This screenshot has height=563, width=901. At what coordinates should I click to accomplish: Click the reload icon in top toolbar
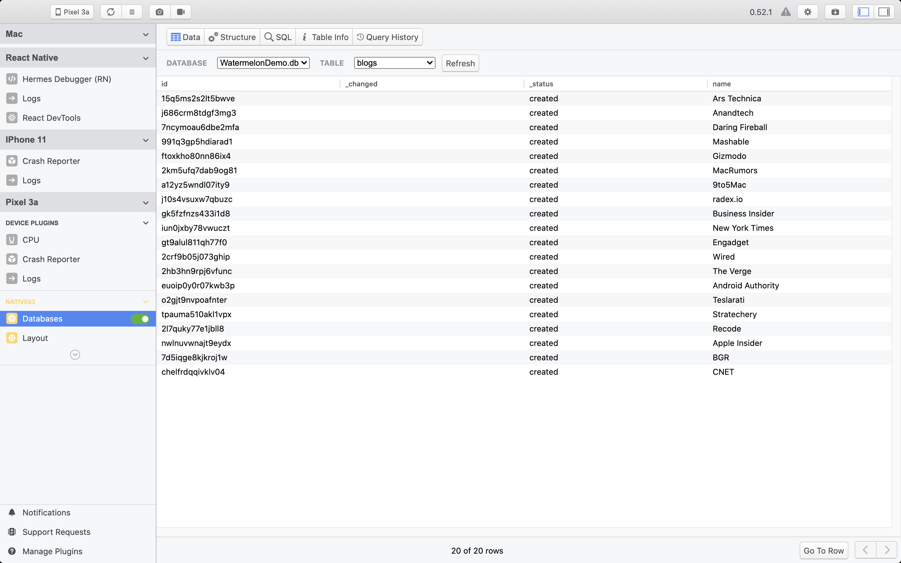[x=110, y=12]
